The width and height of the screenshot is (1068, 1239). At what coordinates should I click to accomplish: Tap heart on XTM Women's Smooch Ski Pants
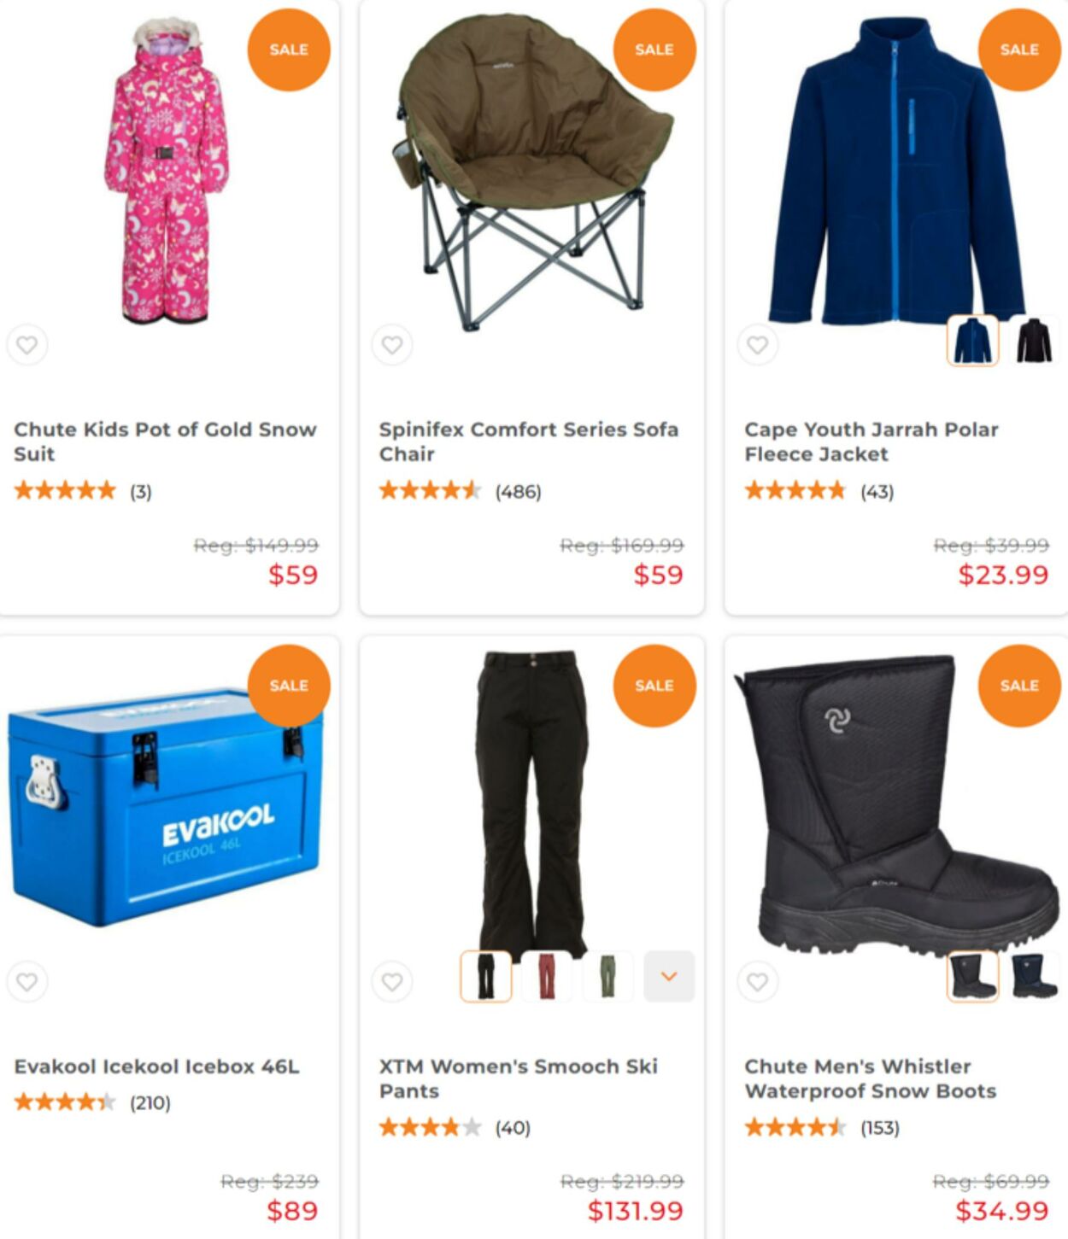(392, 982)
